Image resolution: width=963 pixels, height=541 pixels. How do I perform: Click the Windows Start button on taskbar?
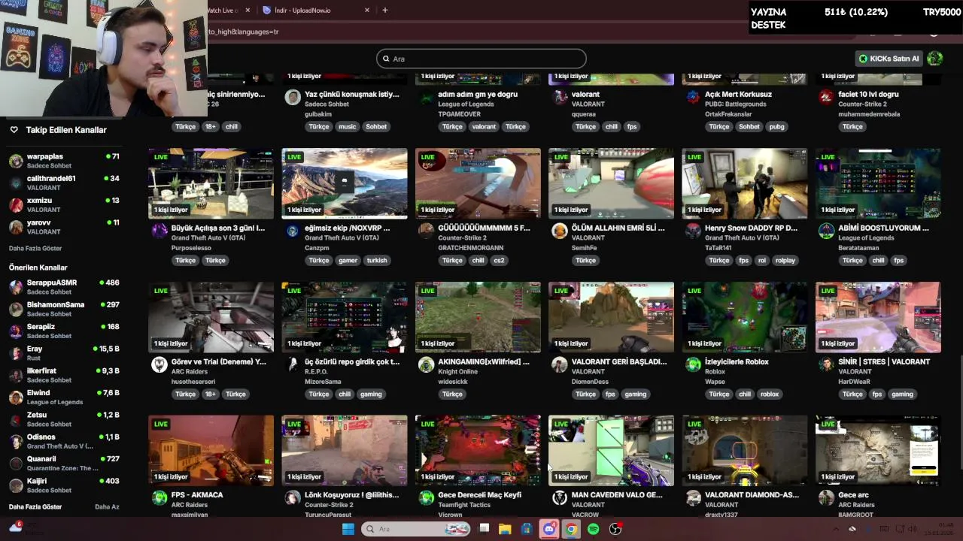[348, 529]
